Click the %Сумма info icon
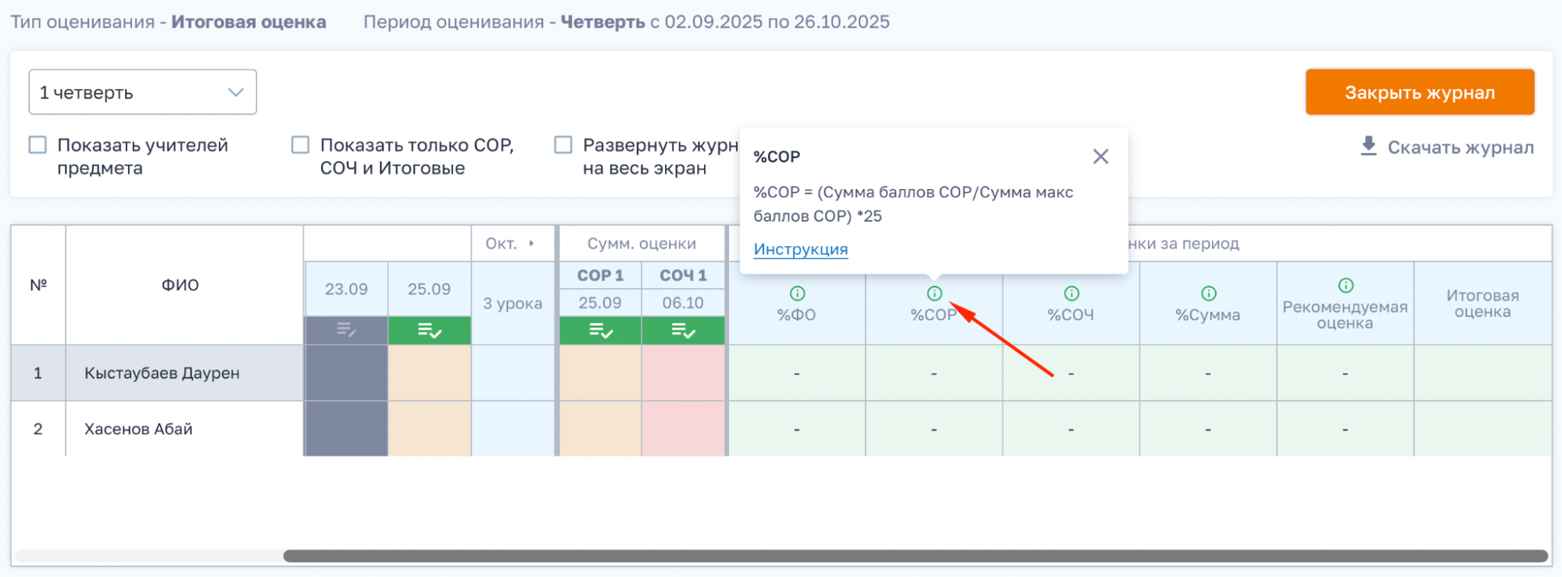This screenshot has height=577, width=1562. click(1209, 294)
